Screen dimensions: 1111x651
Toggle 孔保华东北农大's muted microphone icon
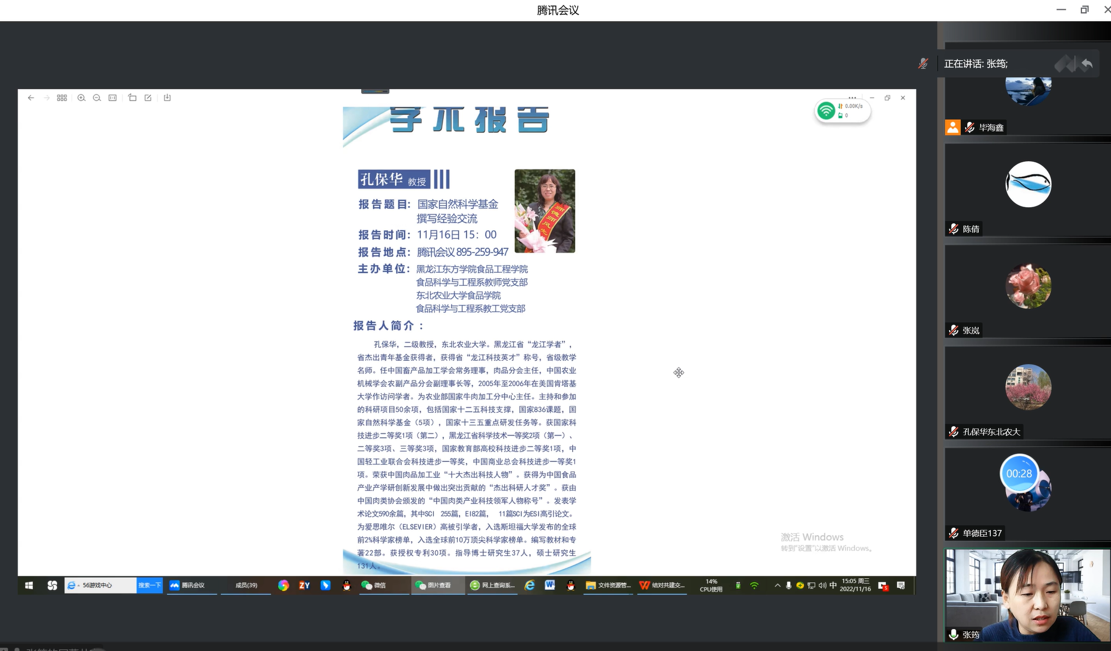pyautogui.click(x=954, y=432)
